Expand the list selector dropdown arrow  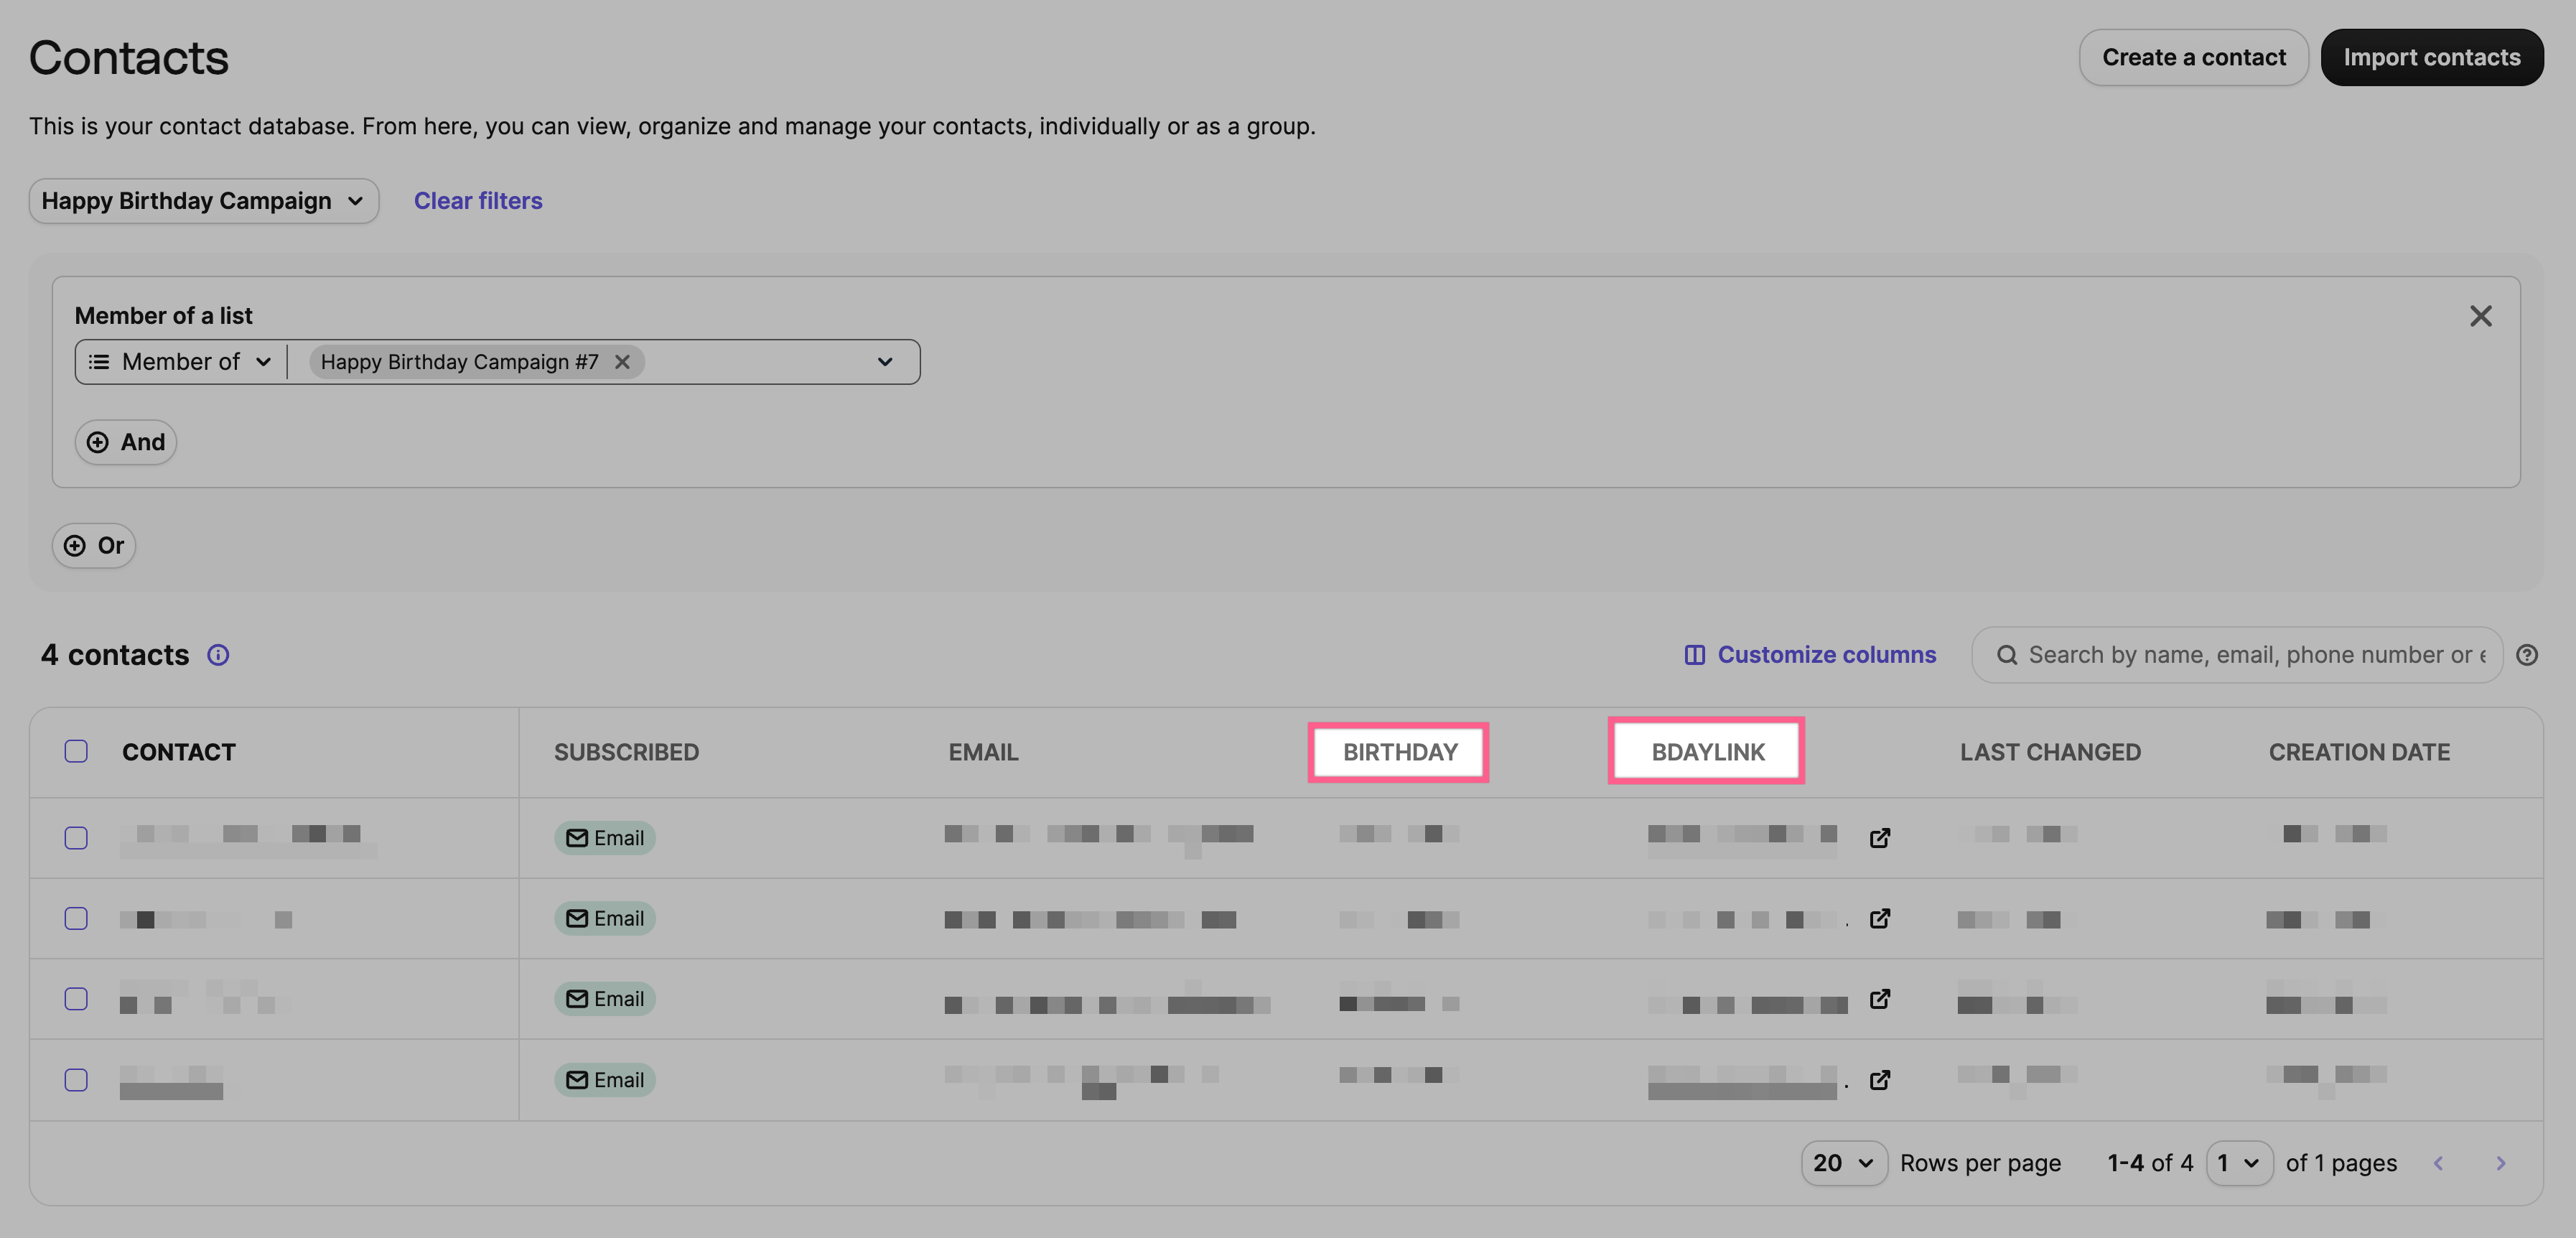(x=885, y=362)
